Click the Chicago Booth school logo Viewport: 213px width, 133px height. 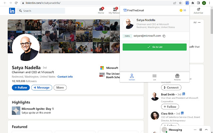(102, 75)
